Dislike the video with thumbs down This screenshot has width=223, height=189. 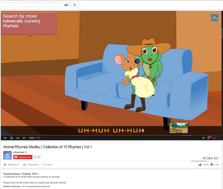pos(212,165)
